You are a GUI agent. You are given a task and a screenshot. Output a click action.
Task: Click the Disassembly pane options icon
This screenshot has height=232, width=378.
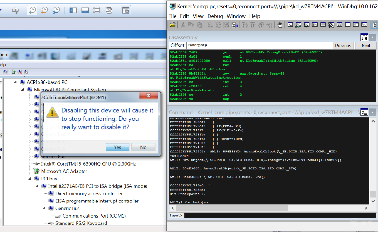pos(364,37)
